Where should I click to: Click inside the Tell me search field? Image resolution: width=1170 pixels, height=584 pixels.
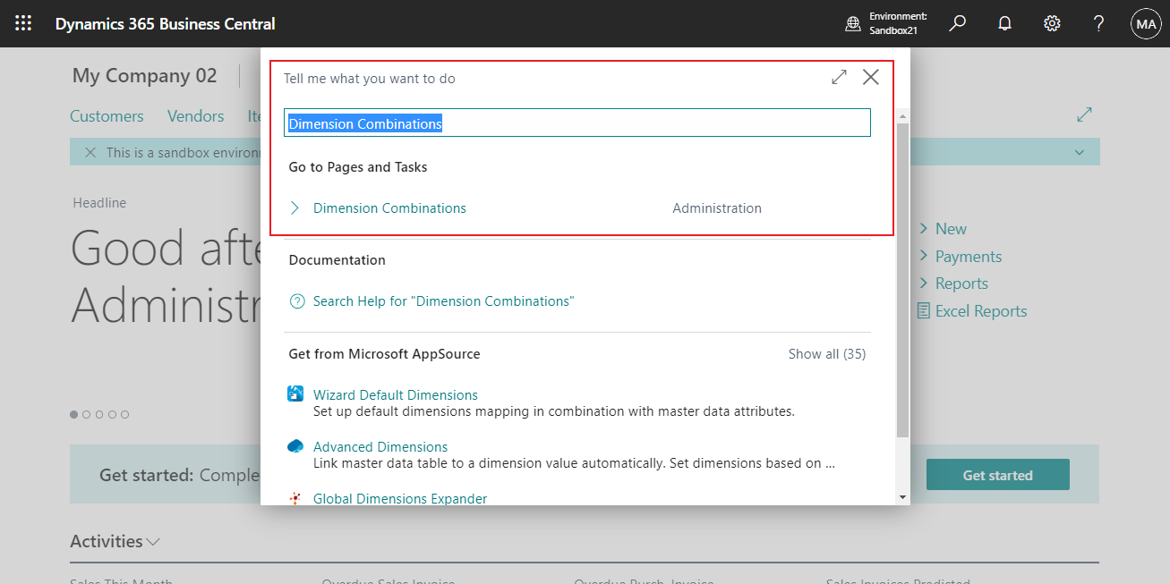point(576,123)
